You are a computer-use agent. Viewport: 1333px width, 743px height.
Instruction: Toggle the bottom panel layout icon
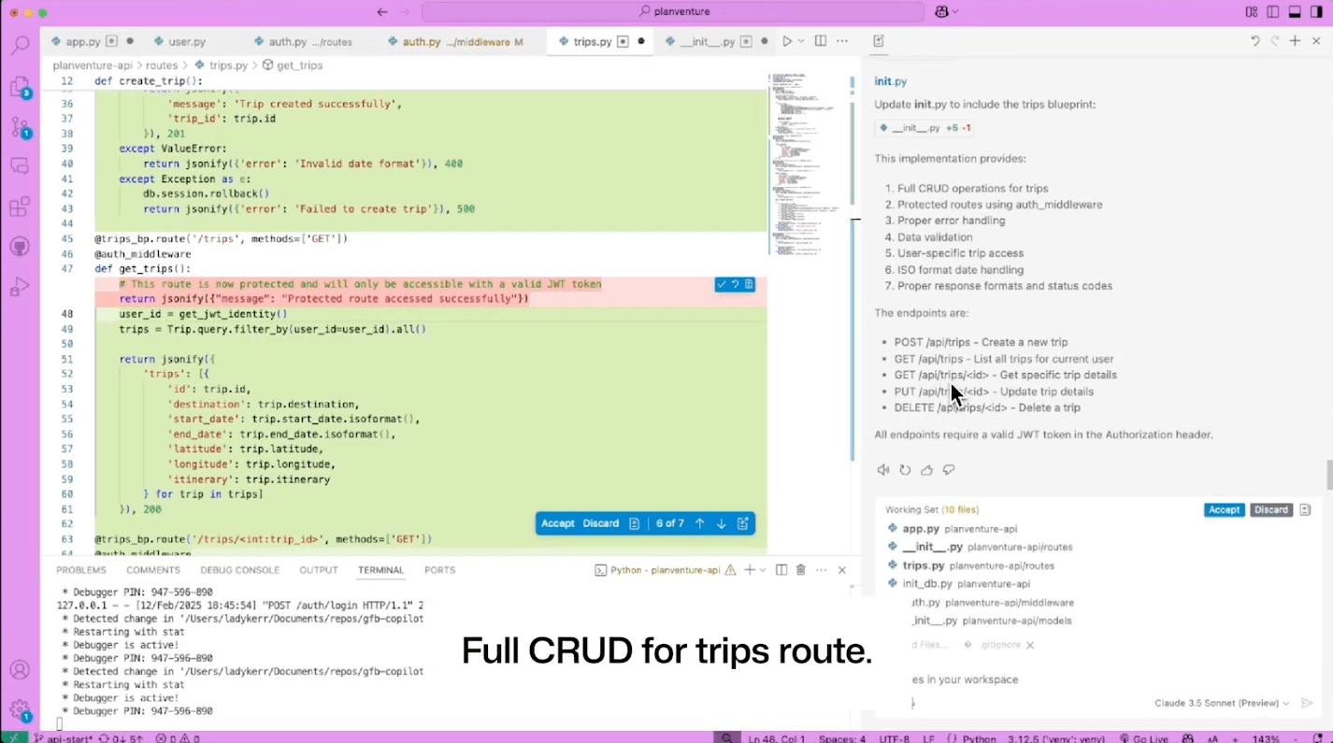tap(1295, 12)
